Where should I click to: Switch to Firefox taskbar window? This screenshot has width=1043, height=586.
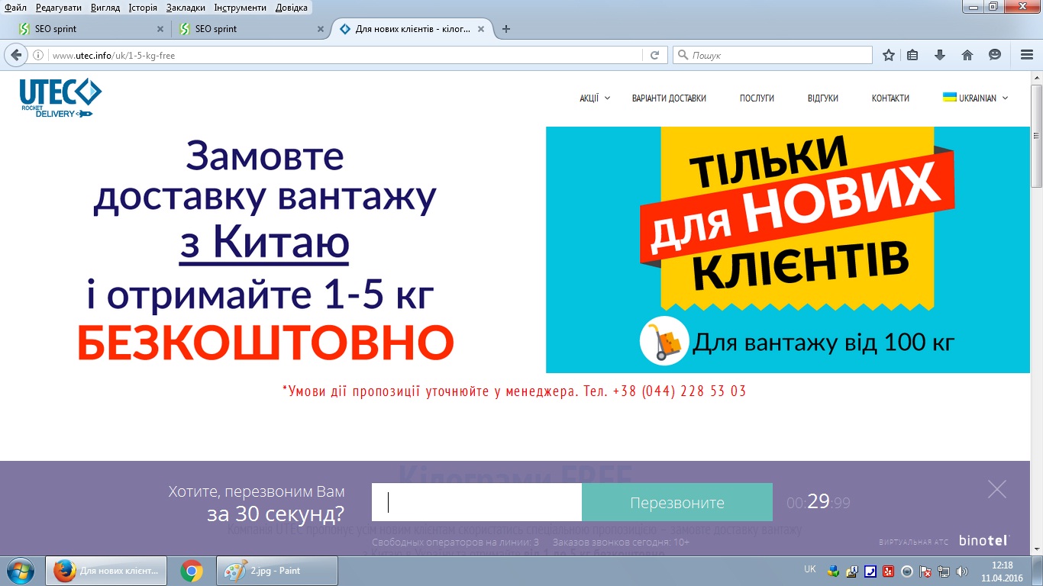(107, 571)
